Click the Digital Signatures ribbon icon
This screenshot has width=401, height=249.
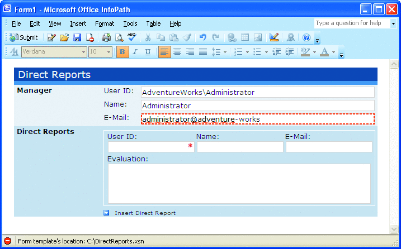(290, 37)
